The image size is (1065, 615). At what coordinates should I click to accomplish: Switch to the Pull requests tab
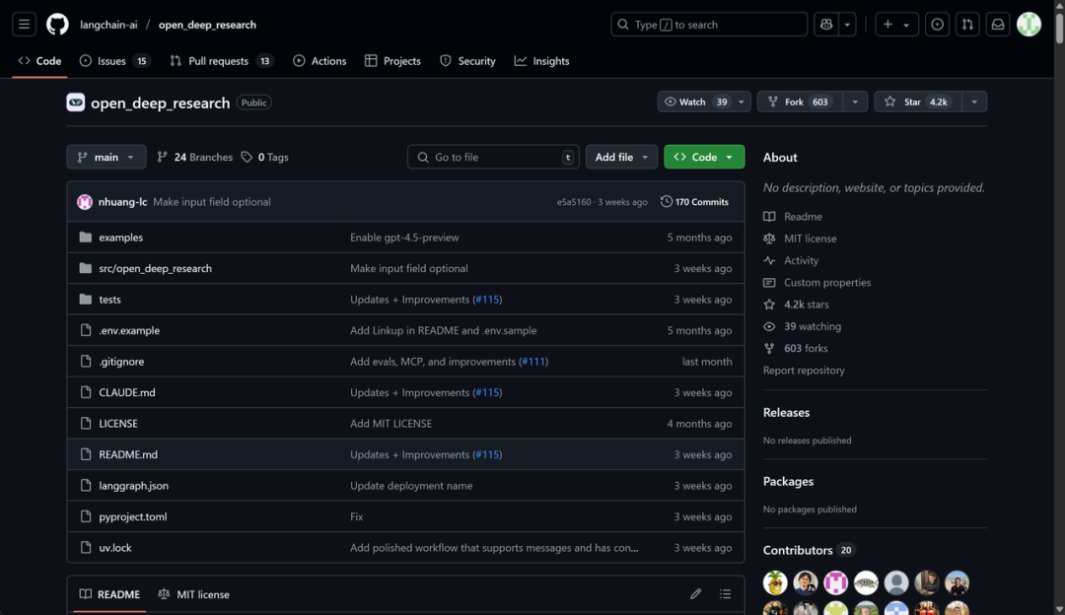coord(222,61)
